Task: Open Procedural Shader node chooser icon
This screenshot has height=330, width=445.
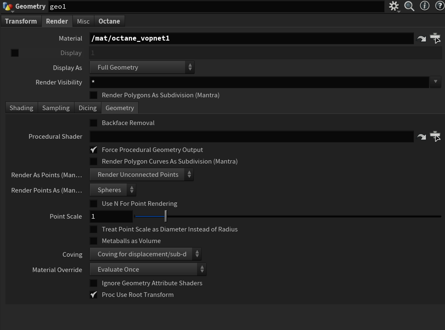Action: pyautogui.click(x=435, y=136)
